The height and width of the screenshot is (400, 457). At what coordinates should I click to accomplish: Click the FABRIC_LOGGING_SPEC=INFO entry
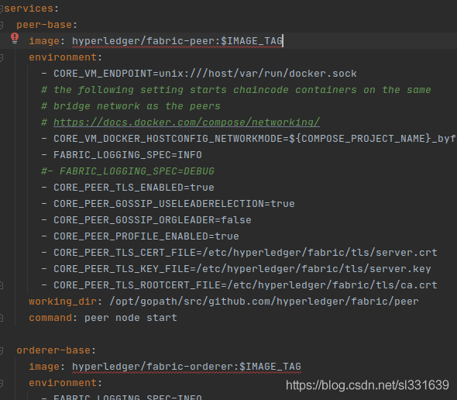point(128,155)
